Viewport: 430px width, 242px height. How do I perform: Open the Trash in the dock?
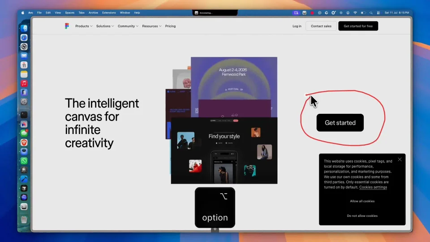tap(24, 220)
